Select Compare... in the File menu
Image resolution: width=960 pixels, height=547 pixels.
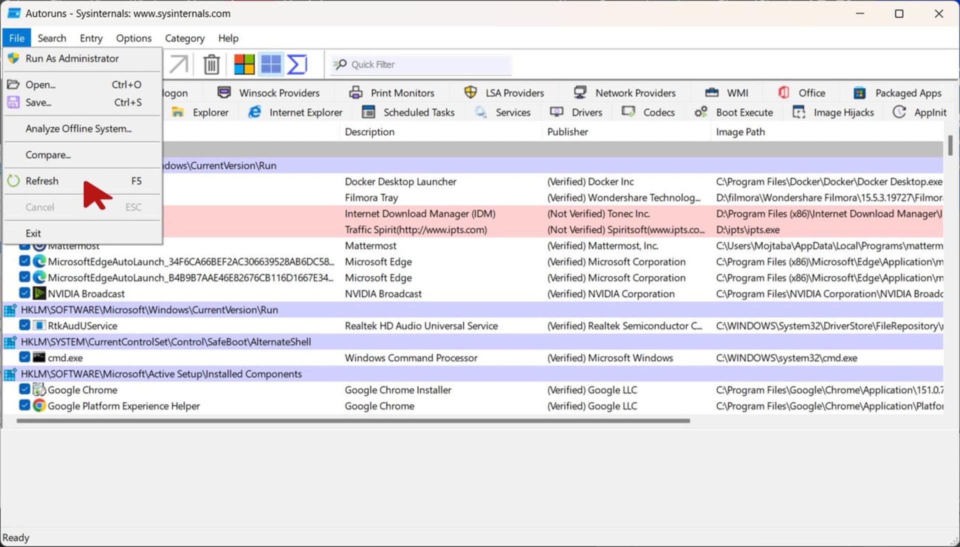tap(82, 155)
